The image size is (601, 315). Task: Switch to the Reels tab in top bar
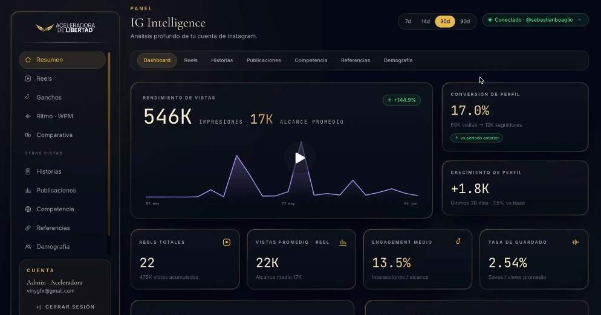(190, 60)
